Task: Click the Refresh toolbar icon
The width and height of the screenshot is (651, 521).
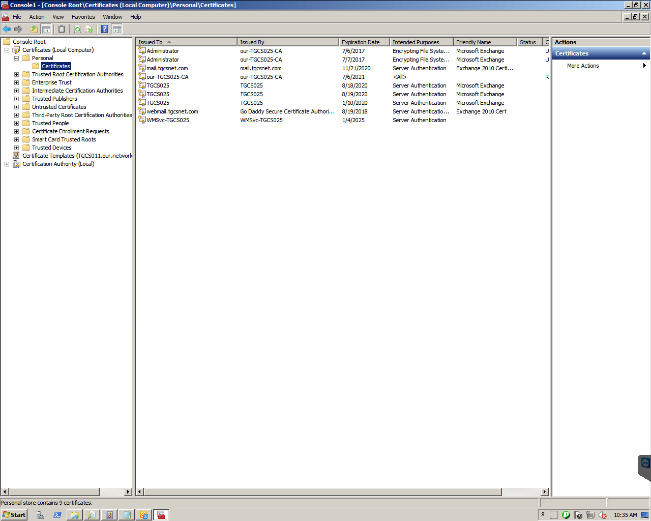Action: point(77,29)
